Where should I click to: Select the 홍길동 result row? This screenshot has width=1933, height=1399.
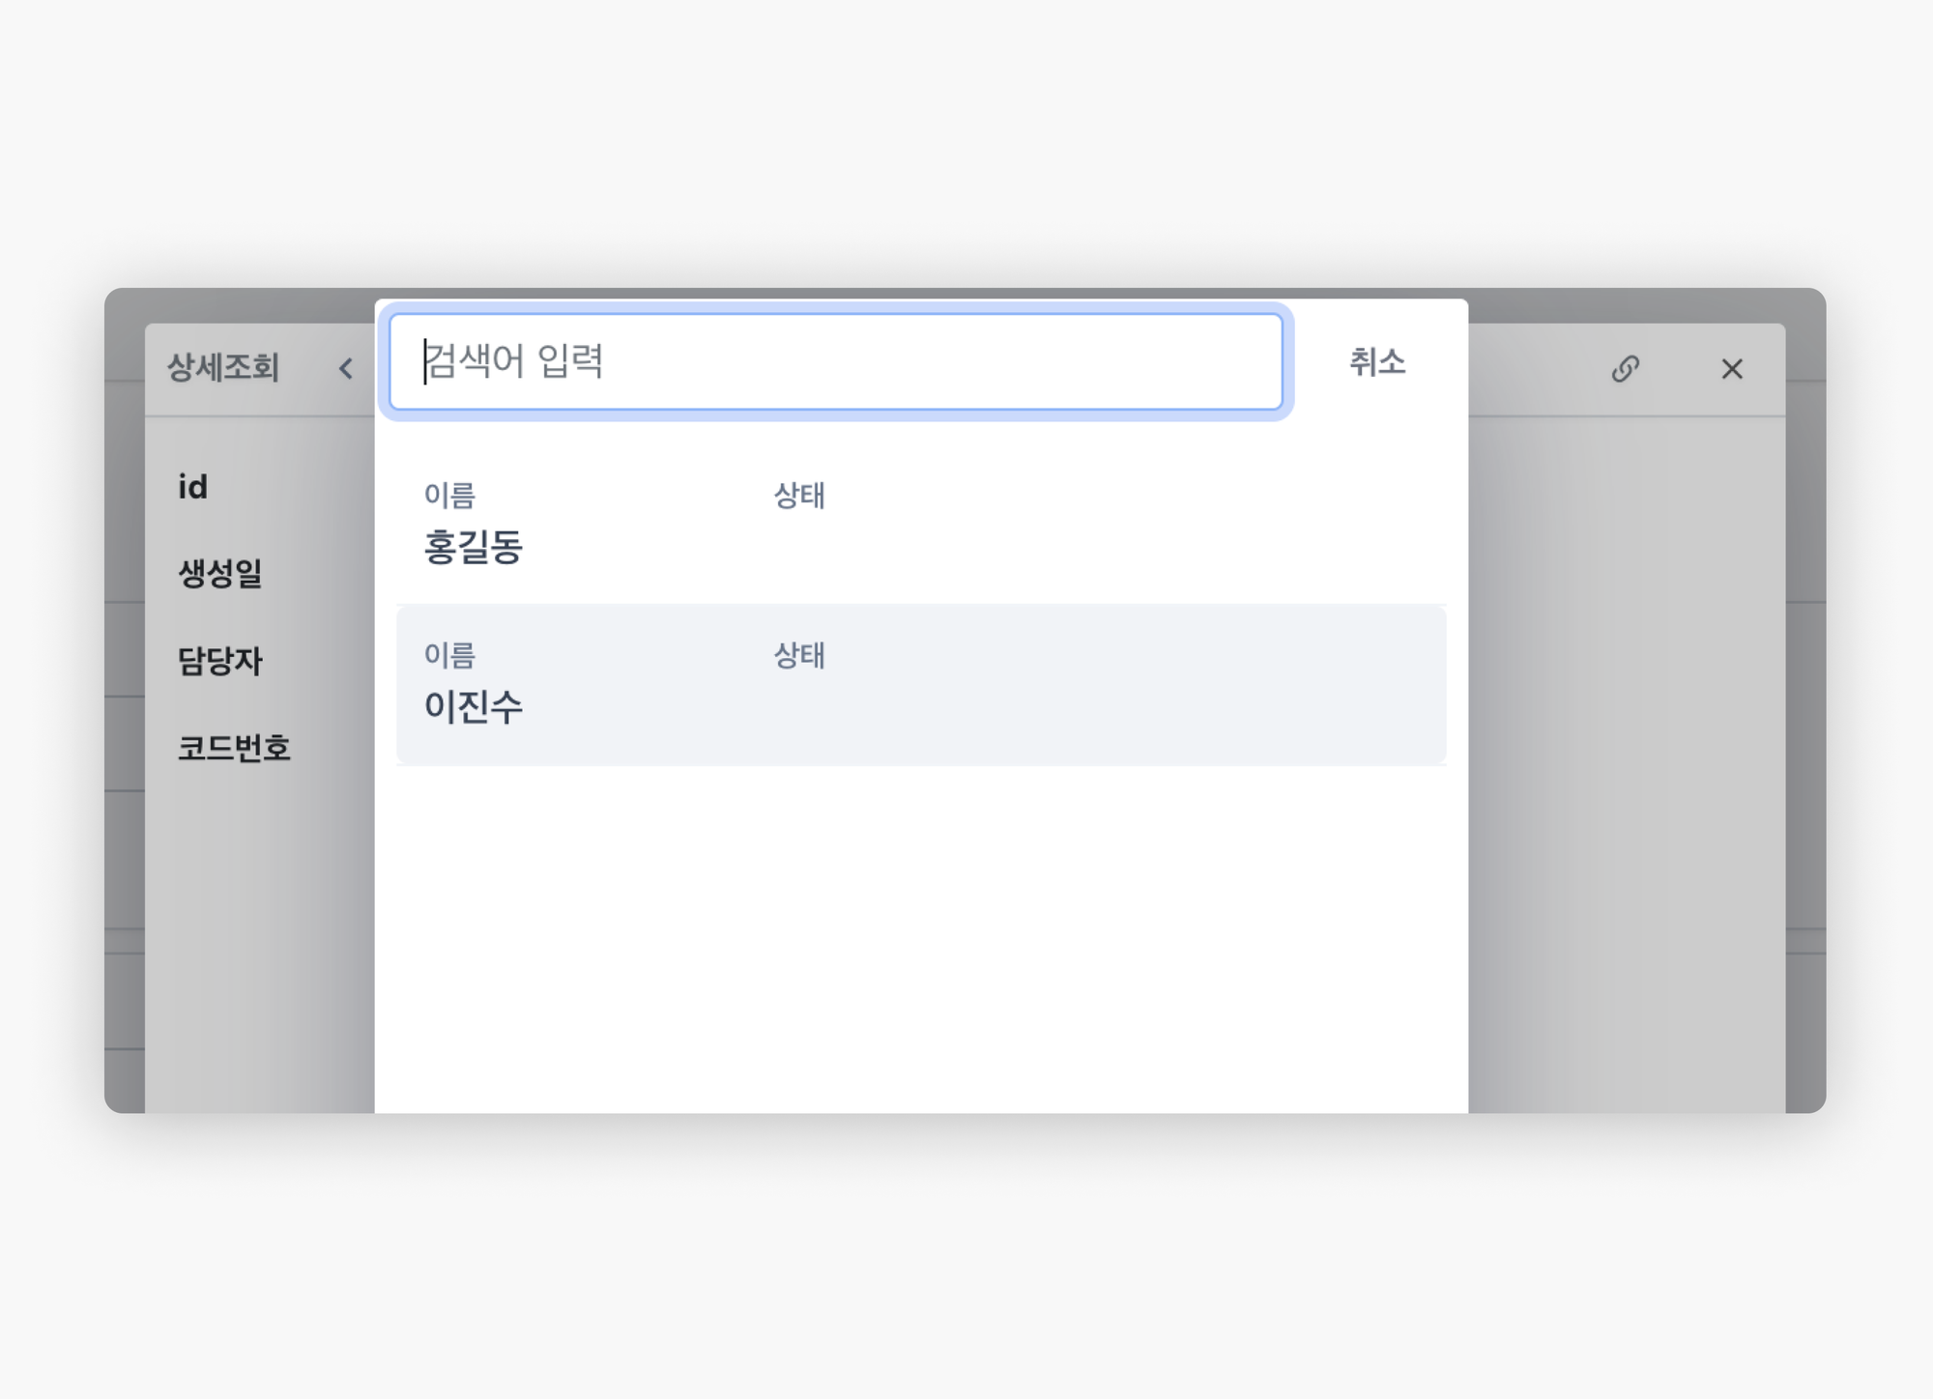point(921,523)
